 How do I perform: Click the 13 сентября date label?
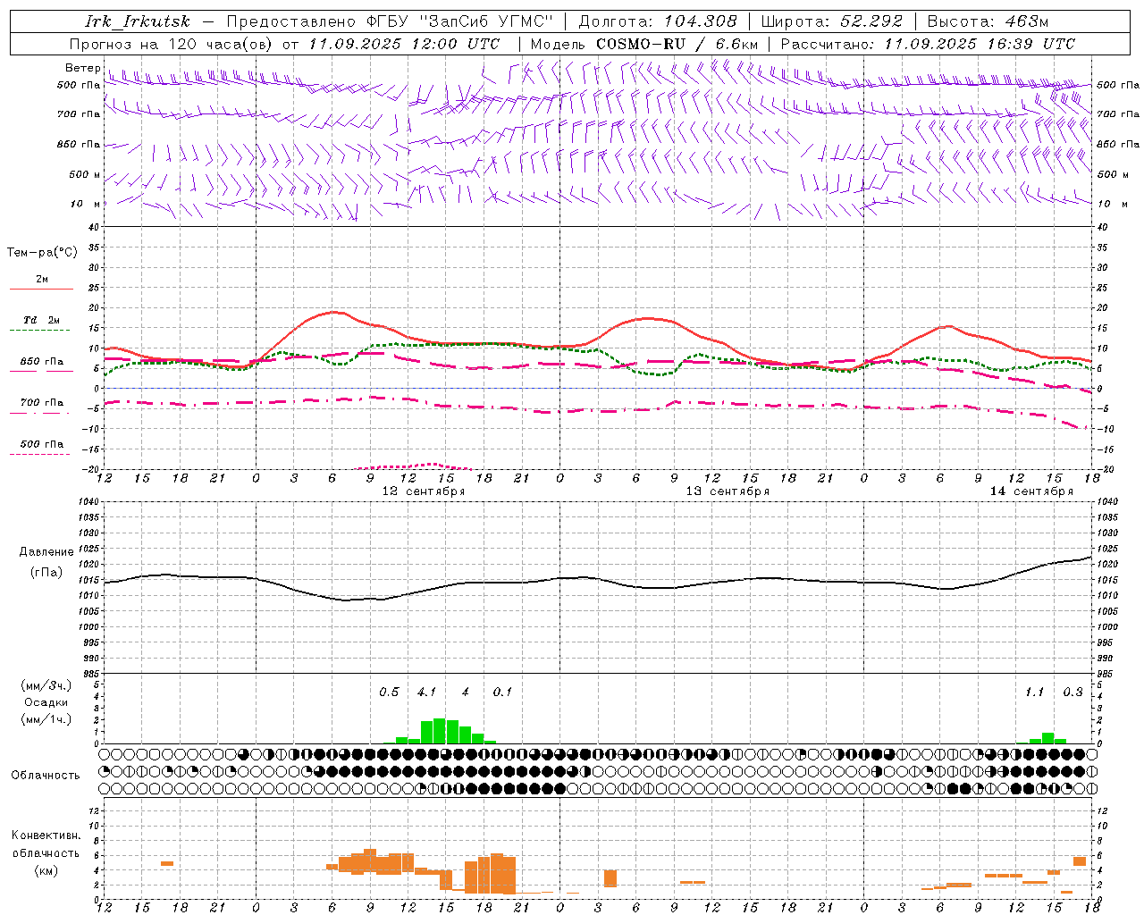tap(728, 491)
